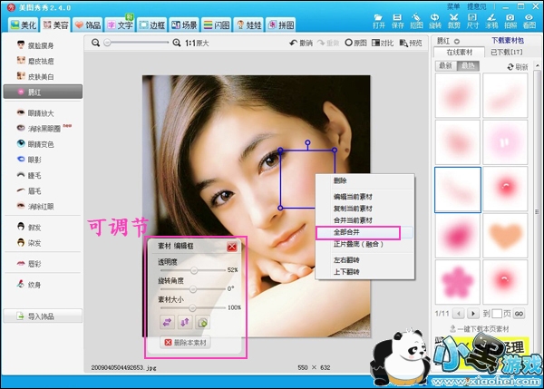
Task: Click the Open (打开) icon in top toolbar
Action: (x=380, y=19)
